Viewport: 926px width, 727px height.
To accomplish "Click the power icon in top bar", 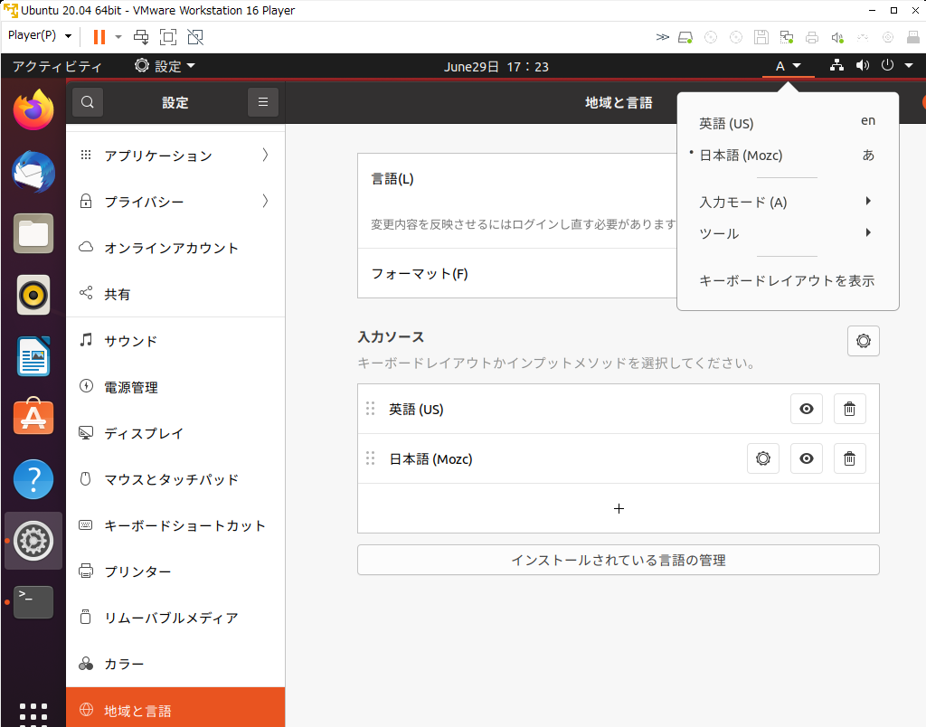I will pyautogui.click(x=887, y=65).
